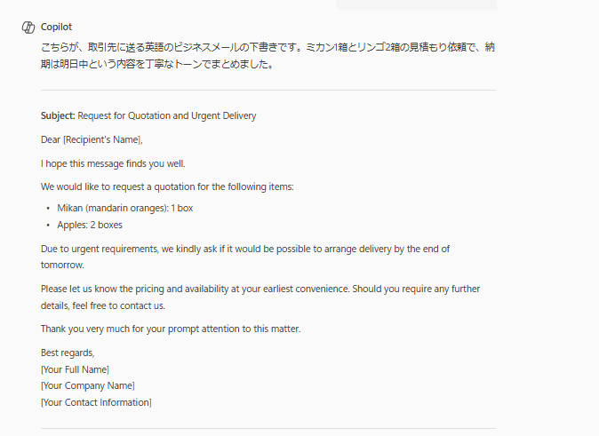
Task: Click the Due to urgent requirements sentence
Action: [245, 249]
